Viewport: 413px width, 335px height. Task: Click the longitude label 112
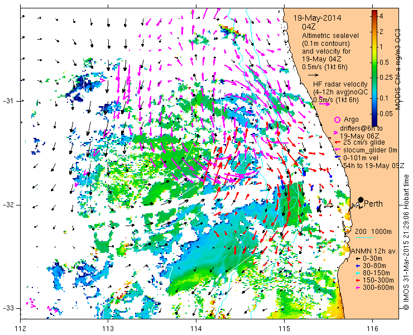coord(21,328)
